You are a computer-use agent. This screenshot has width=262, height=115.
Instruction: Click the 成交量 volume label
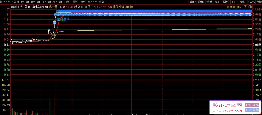coord(53,7)
